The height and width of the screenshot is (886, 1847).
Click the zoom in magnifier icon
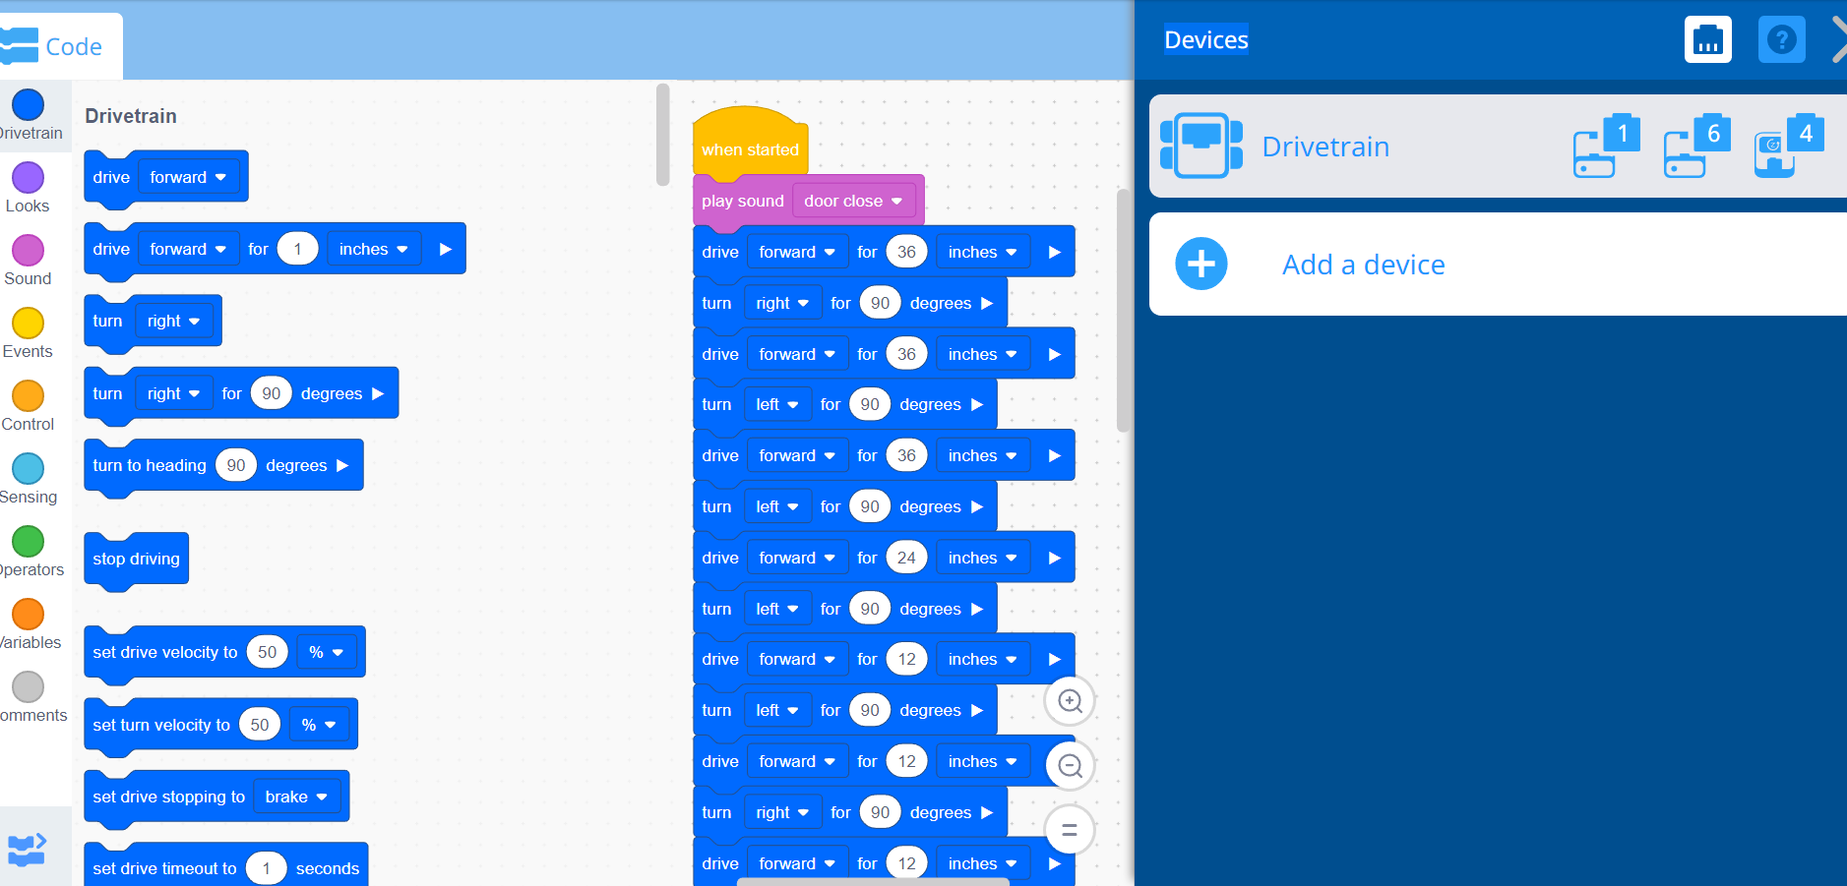1070,701
